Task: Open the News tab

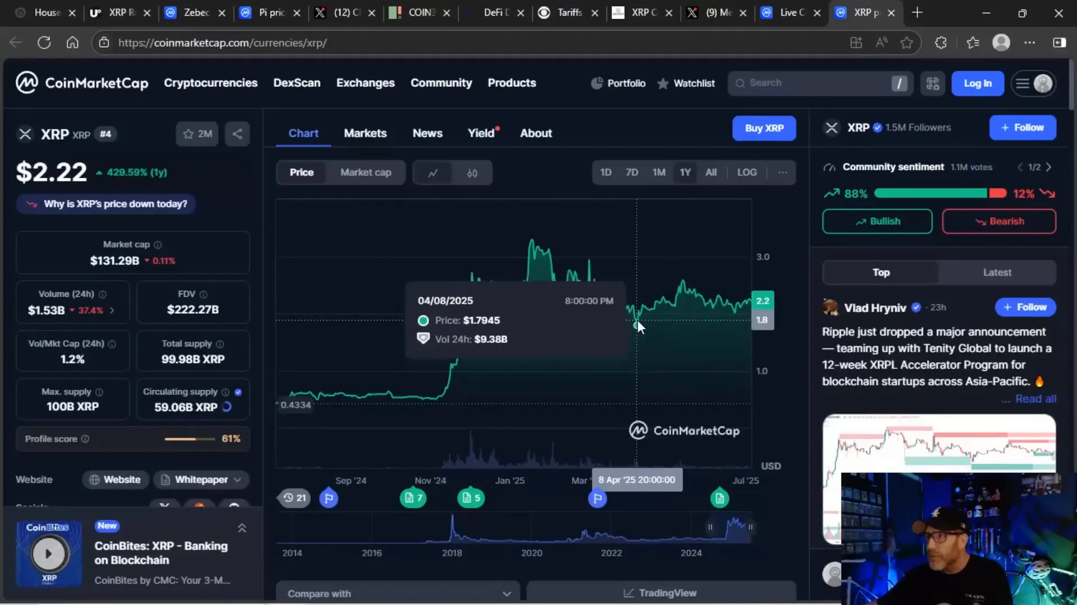Action: click(x=427, y=133)
